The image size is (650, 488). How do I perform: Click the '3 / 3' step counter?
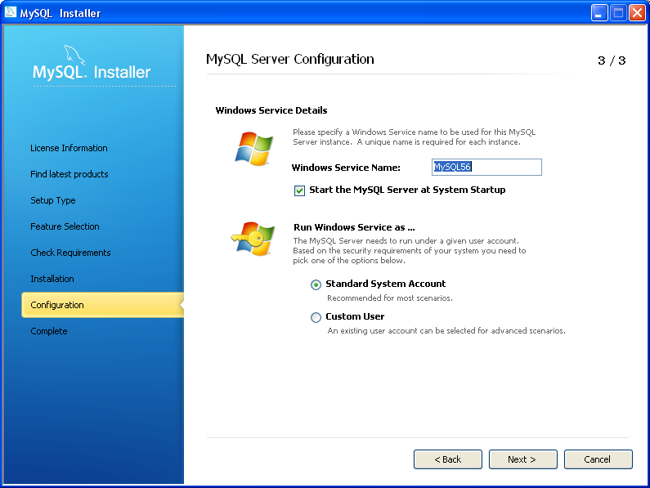(612, 60)
